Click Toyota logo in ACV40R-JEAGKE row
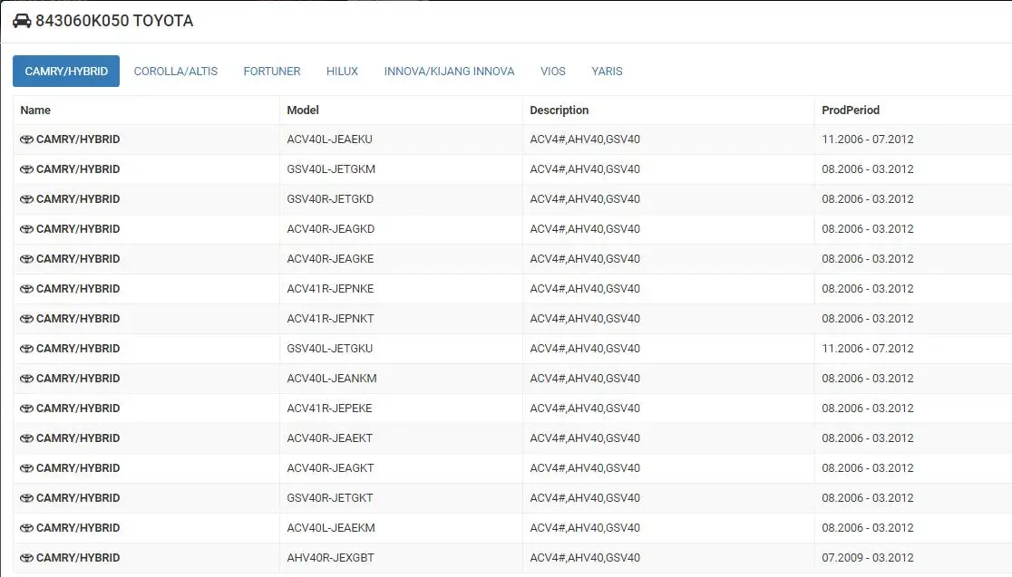 coord(26,259)
